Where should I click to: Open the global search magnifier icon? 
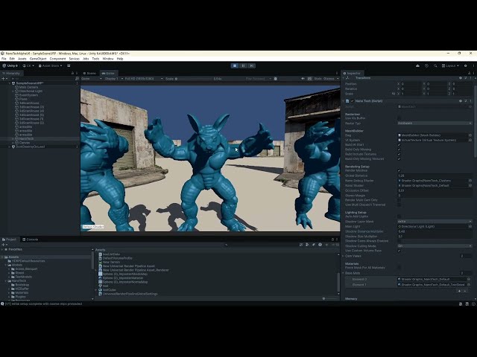pyautogui.click(x=435, y=65)
